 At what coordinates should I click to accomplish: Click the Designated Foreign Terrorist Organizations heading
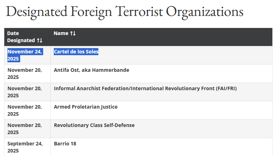[125, 12]
